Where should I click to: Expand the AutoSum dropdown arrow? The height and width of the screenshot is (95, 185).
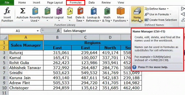(22, 21)
